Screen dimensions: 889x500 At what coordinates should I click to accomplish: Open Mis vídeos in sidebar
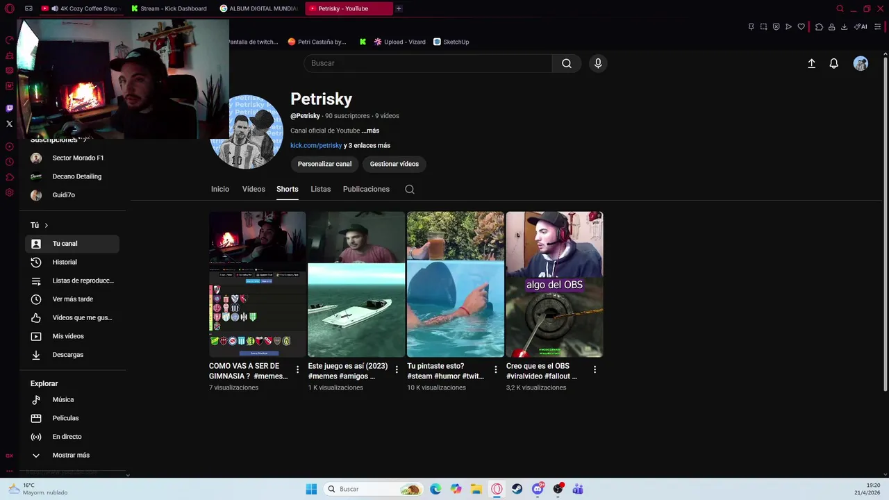click(72, 336)
